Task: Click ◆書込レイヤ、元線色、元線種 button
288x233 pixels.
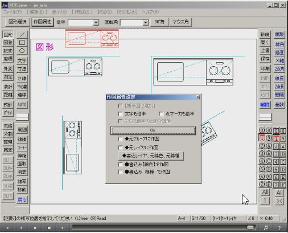Action: point(151,156)
